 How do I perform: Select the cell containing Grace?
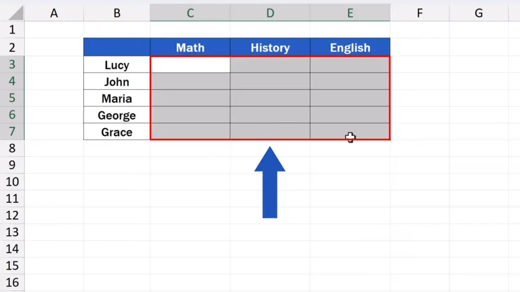117,132
